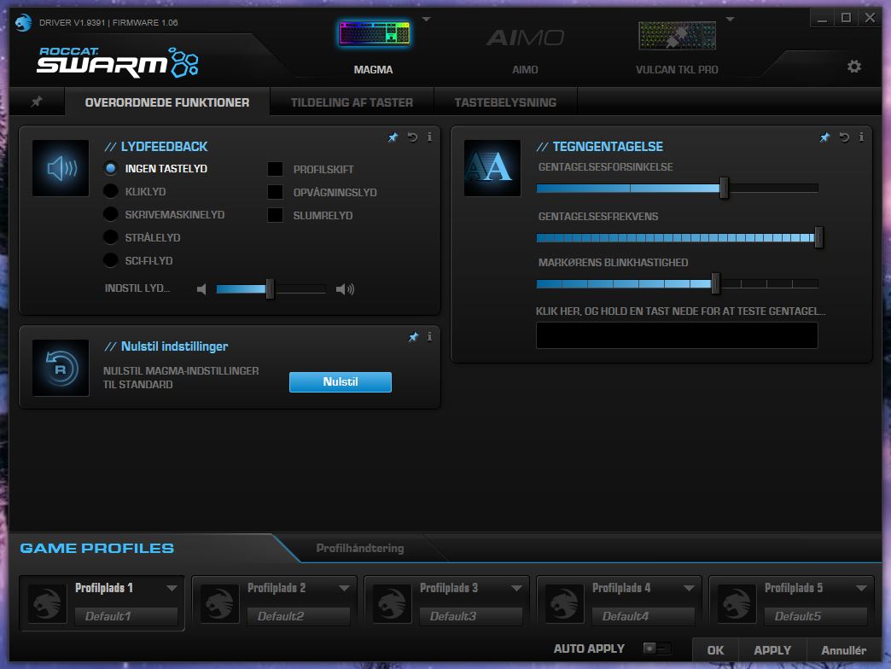Select the Sci-fi-lyd radio button
The image size is (891, 669).
[x=110, y=260]
